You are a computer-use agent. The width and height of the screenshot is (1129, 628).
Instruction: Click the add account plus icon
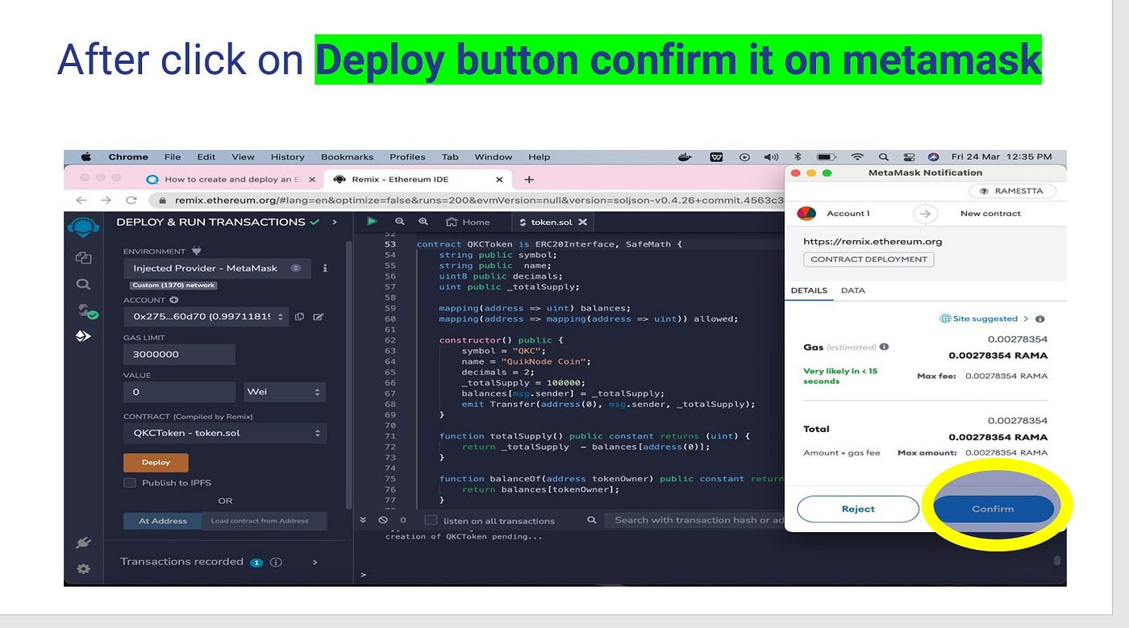(x=173, y=300)
